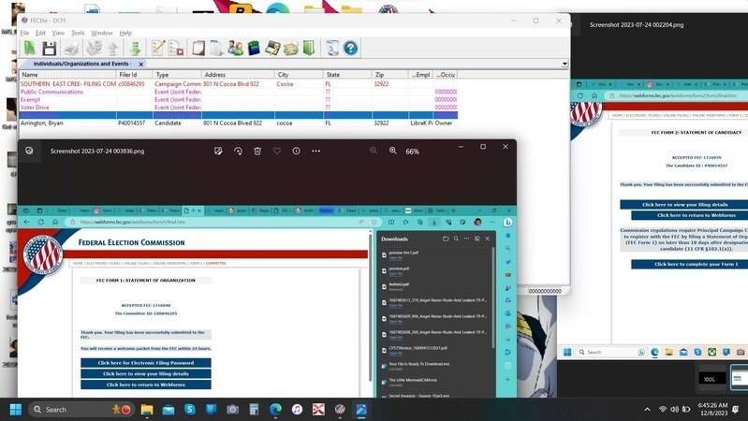Viewport: 748px width, 421px height.
Task: Select the Arrington, Bryan candidate row
Action: coord(238,123)
